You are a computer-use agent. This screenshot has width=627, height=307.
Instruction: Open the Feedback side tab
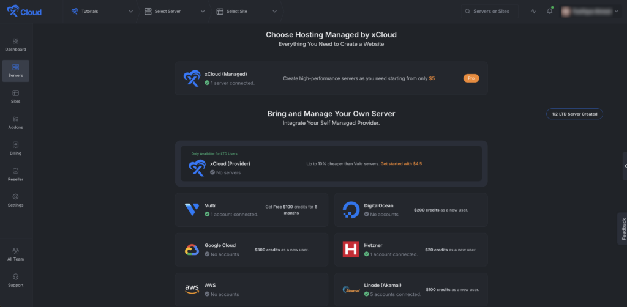(x=623, y=229)
